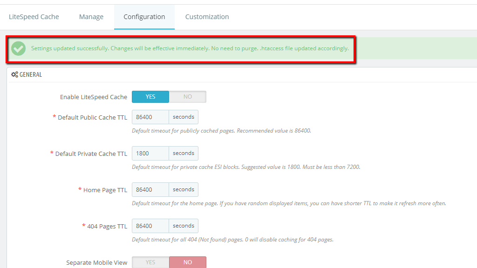
Task: Set Separate Mobile View to YES
Action: 150,262
